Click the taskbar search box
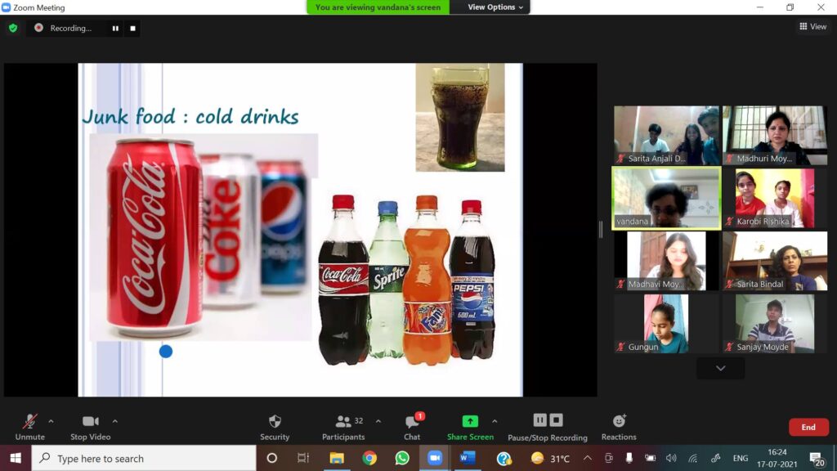The image size is (837, 471). coord(144,458)
